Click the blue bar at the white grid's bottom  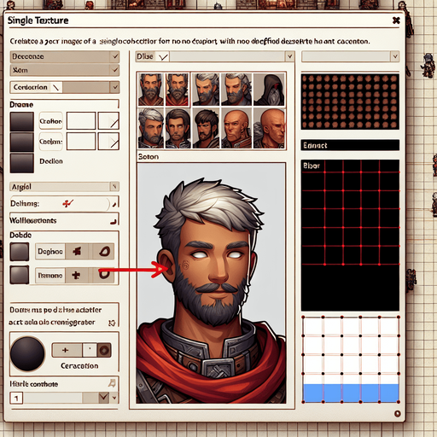[351, 393]
